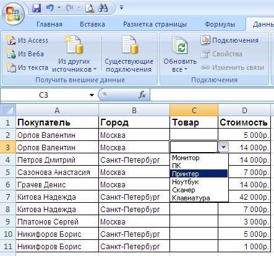Undo the last action
Screen dimensions: 274x256
pos(49,8)
